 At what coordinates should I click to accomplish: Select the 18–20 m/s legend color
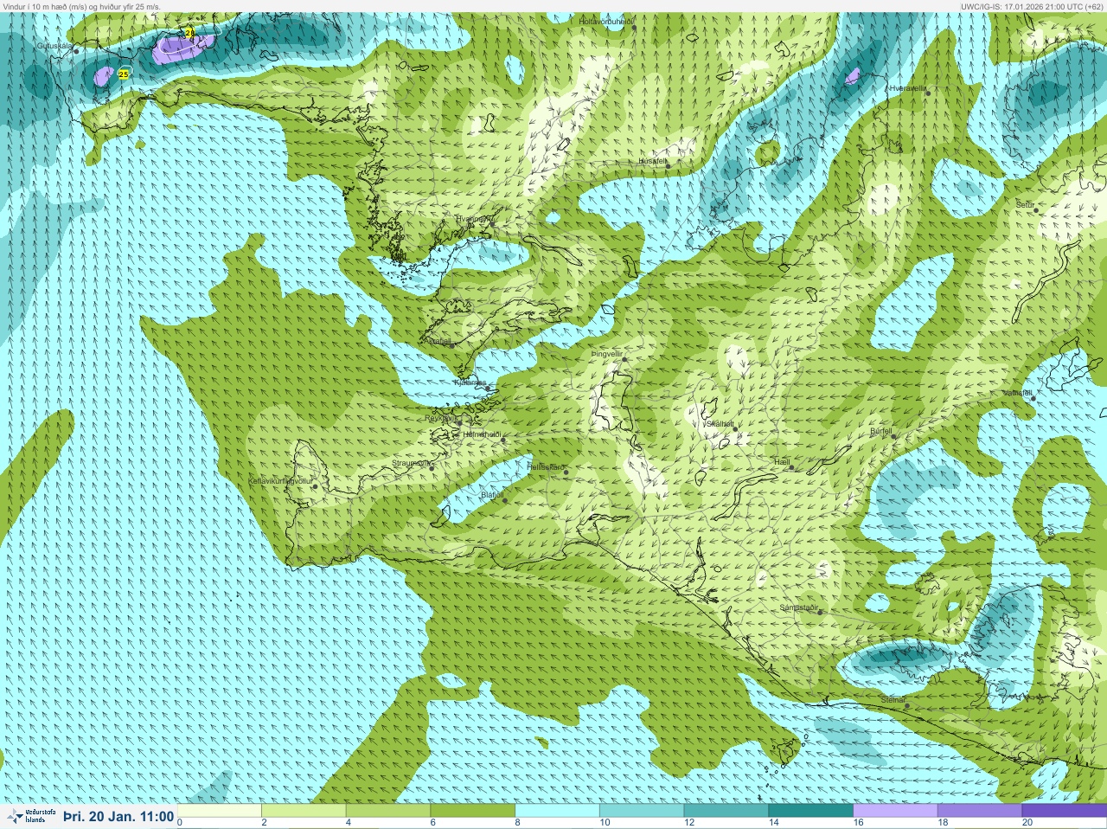click(980, 811)
